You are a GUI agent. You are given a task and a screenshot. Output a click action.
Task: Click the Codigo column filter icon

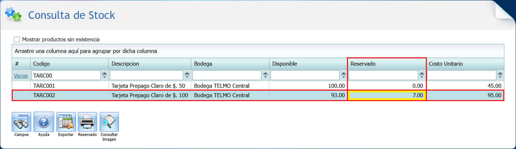coord(105,75)
